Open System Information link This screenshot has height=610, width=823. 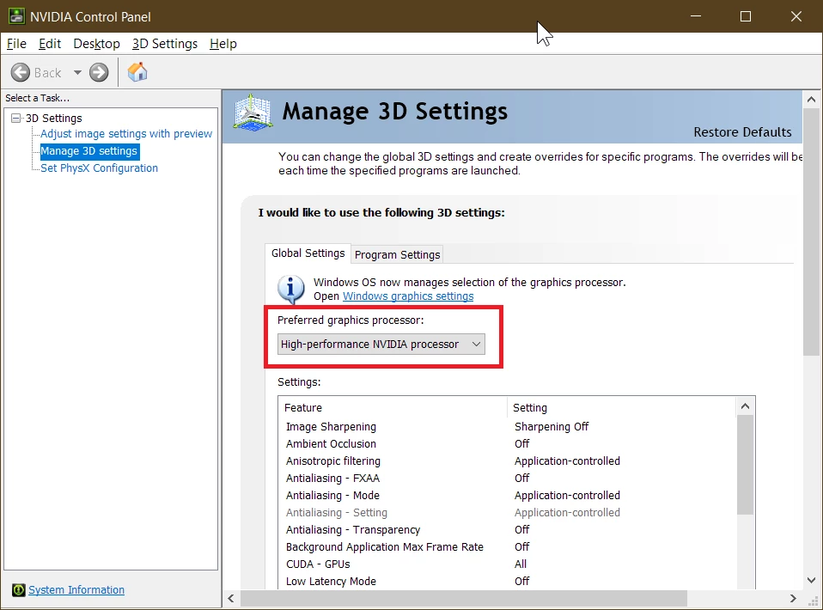click(x=76, y=590)
